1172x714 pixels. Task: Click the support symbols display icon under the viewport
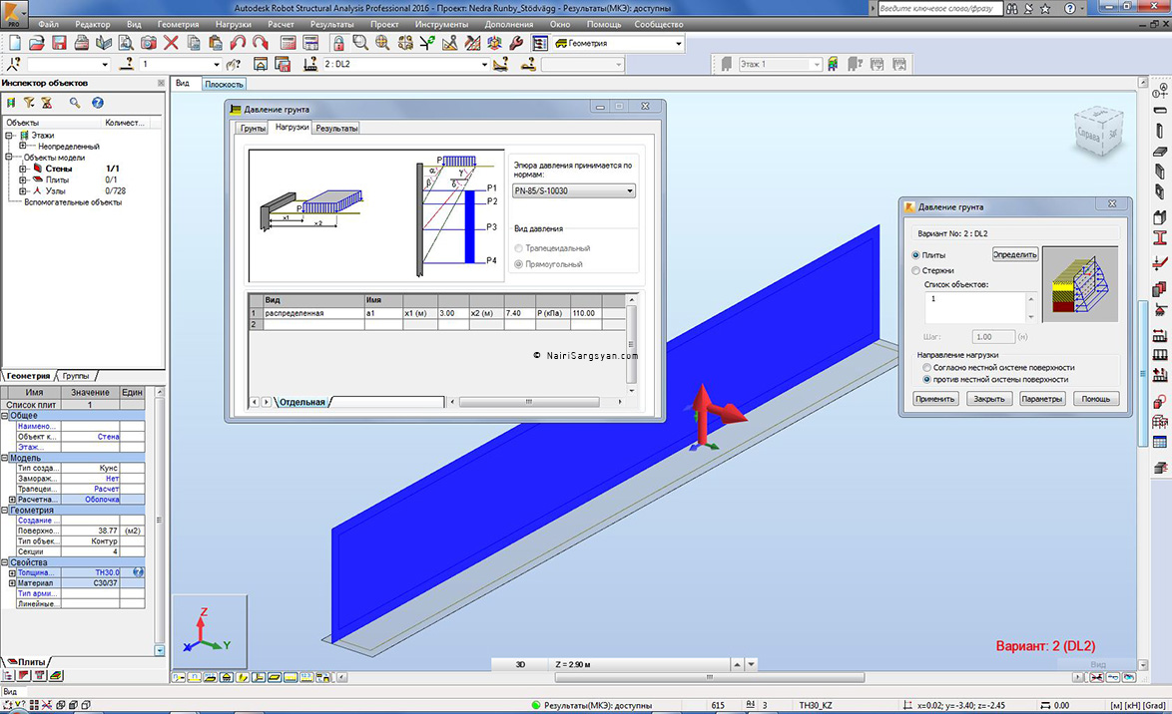click(226, 677)
